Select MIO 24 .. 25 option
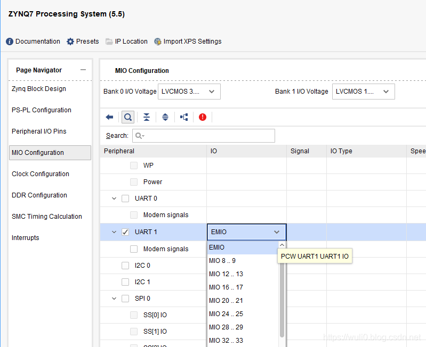The image size is (426, 347). 243,314
